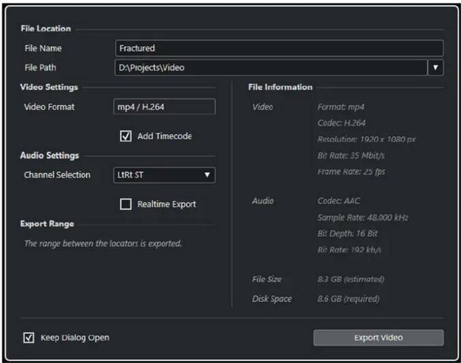The width and height of the screenshot is (461, 363).
Task: Click 'Bit Rate: 35 Mbit/s' text
Action: pos(351,155)
